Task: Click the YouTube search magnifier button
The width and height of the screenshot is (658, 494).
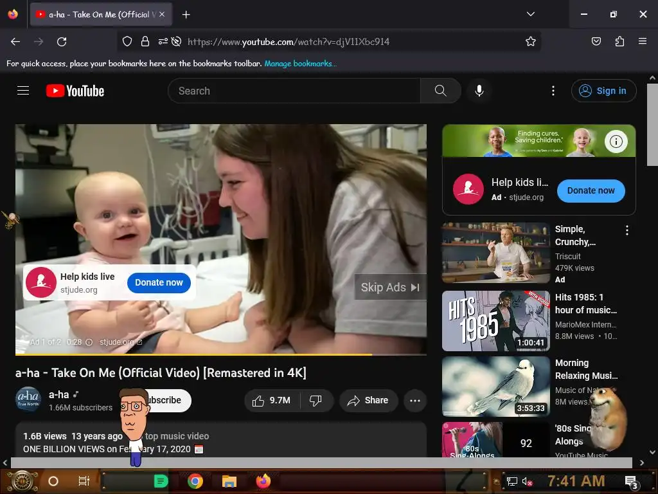Action: (441, 91)
